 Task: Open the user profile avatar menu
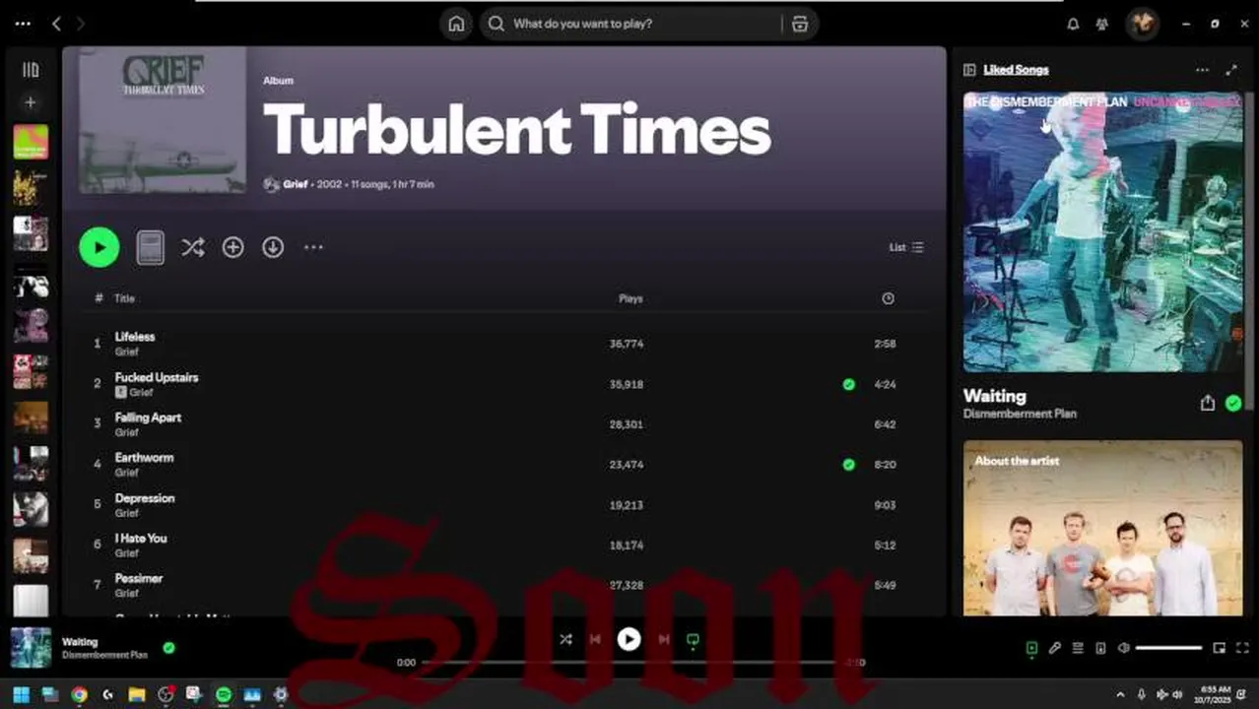pyautogui.click(x=1143, y=24)
